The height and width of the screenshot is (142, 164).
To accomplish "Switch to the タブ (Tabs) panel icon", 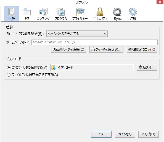I will click(x=27, y=12).
